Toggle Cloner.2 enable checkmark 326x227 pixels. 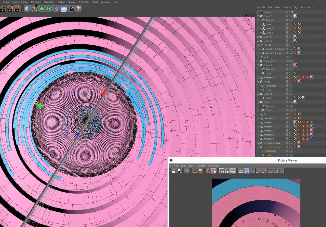click(292, 65)
